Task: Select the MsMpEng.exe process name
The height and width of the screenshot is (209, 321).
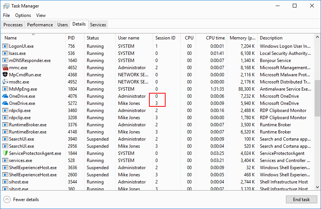Action: coord(23,89)
